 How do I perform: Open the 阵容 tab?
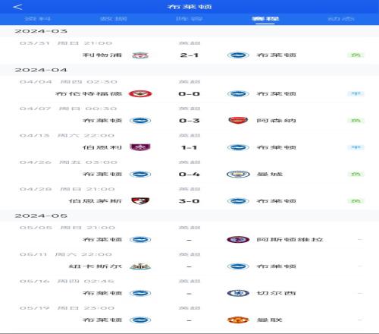point(189,19)
